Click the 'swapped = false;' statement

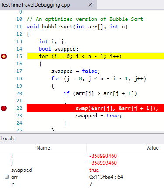click(x=75, y=71)
